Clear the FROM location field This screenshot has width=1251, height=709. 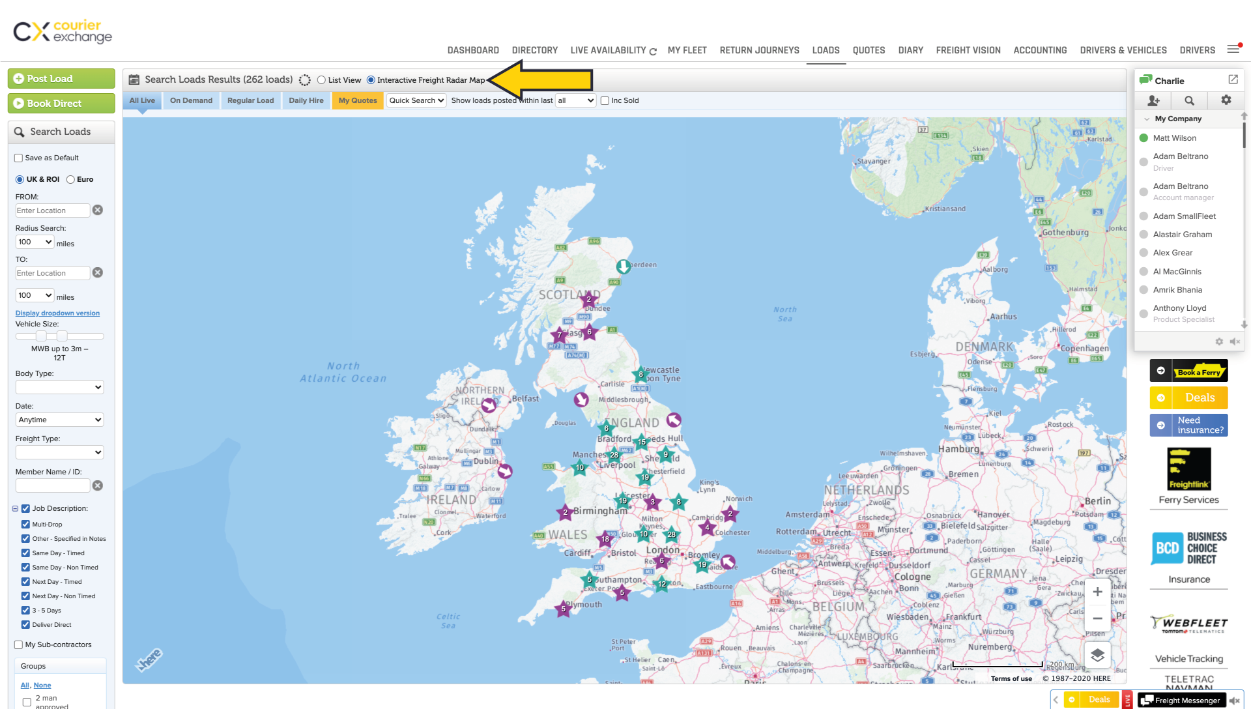(98, 210)
